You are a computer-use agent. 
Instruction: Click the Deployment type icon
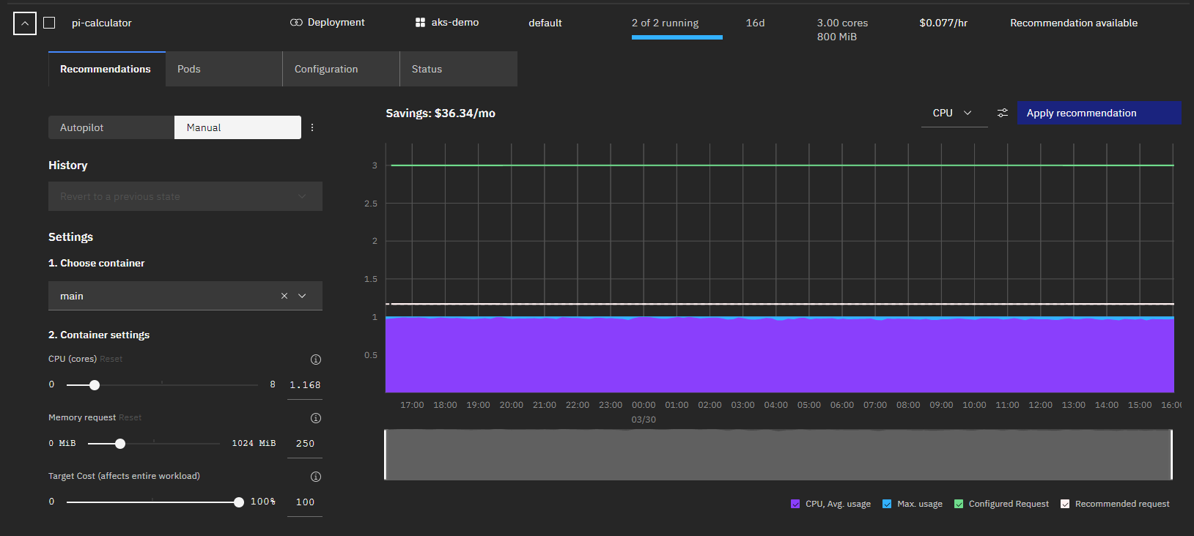pyautogui.click(x=296, y=23)
